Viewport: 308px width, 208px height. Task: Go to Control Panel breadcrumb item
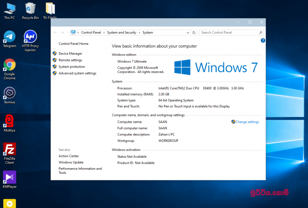click(91, 33)
